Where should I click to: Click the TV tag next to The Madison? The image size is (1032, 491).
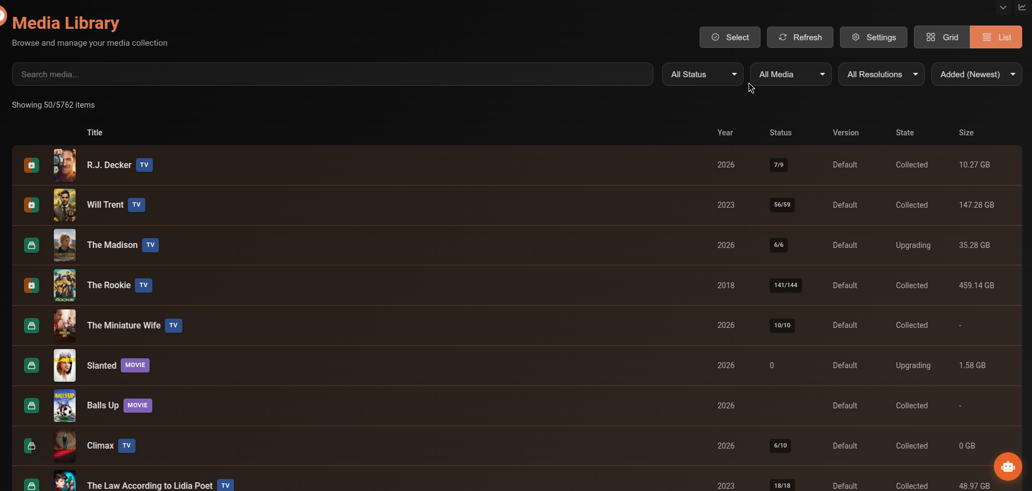pos(151,245)
